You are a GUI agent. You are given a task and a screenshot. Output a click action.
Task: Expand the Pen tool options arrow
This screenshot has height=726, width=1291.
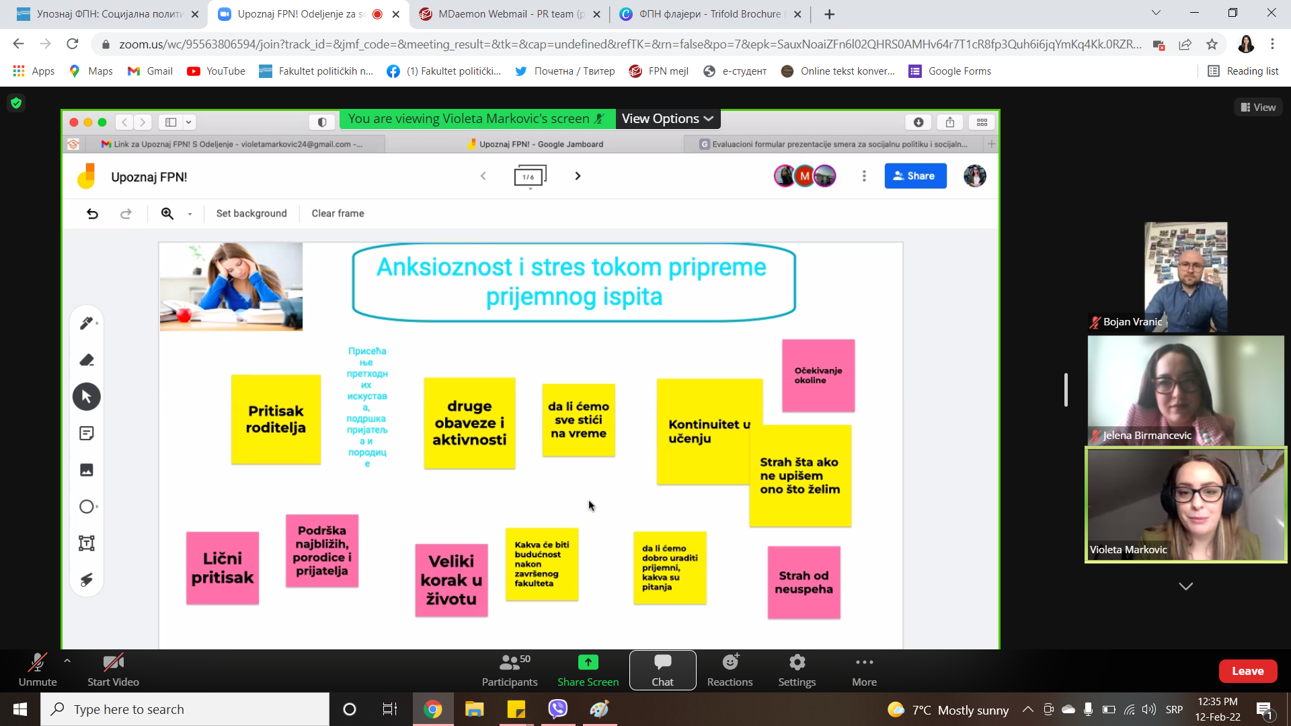(x=97, y=323)
